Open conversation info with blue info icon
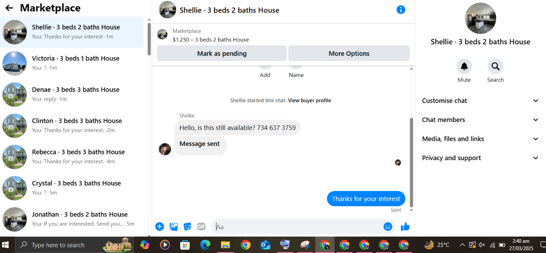Image resolution: width=546 pixels, height=253 pixels. click(x=401, y=10)
